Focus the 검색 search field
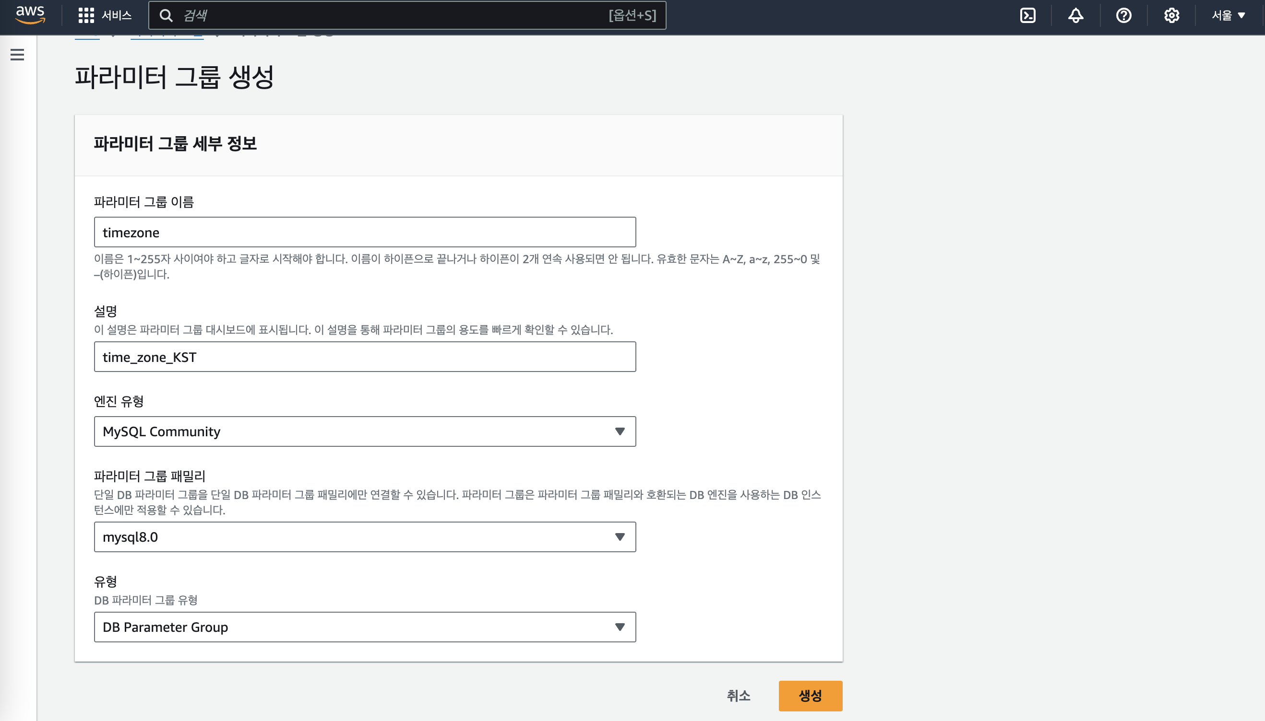The image size is (1265, 721). 387,15
